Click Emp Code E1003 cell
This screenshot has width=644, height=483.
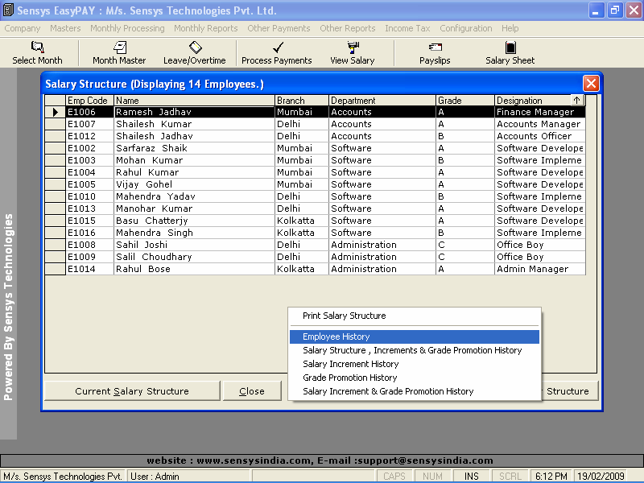tap(89, 160)
